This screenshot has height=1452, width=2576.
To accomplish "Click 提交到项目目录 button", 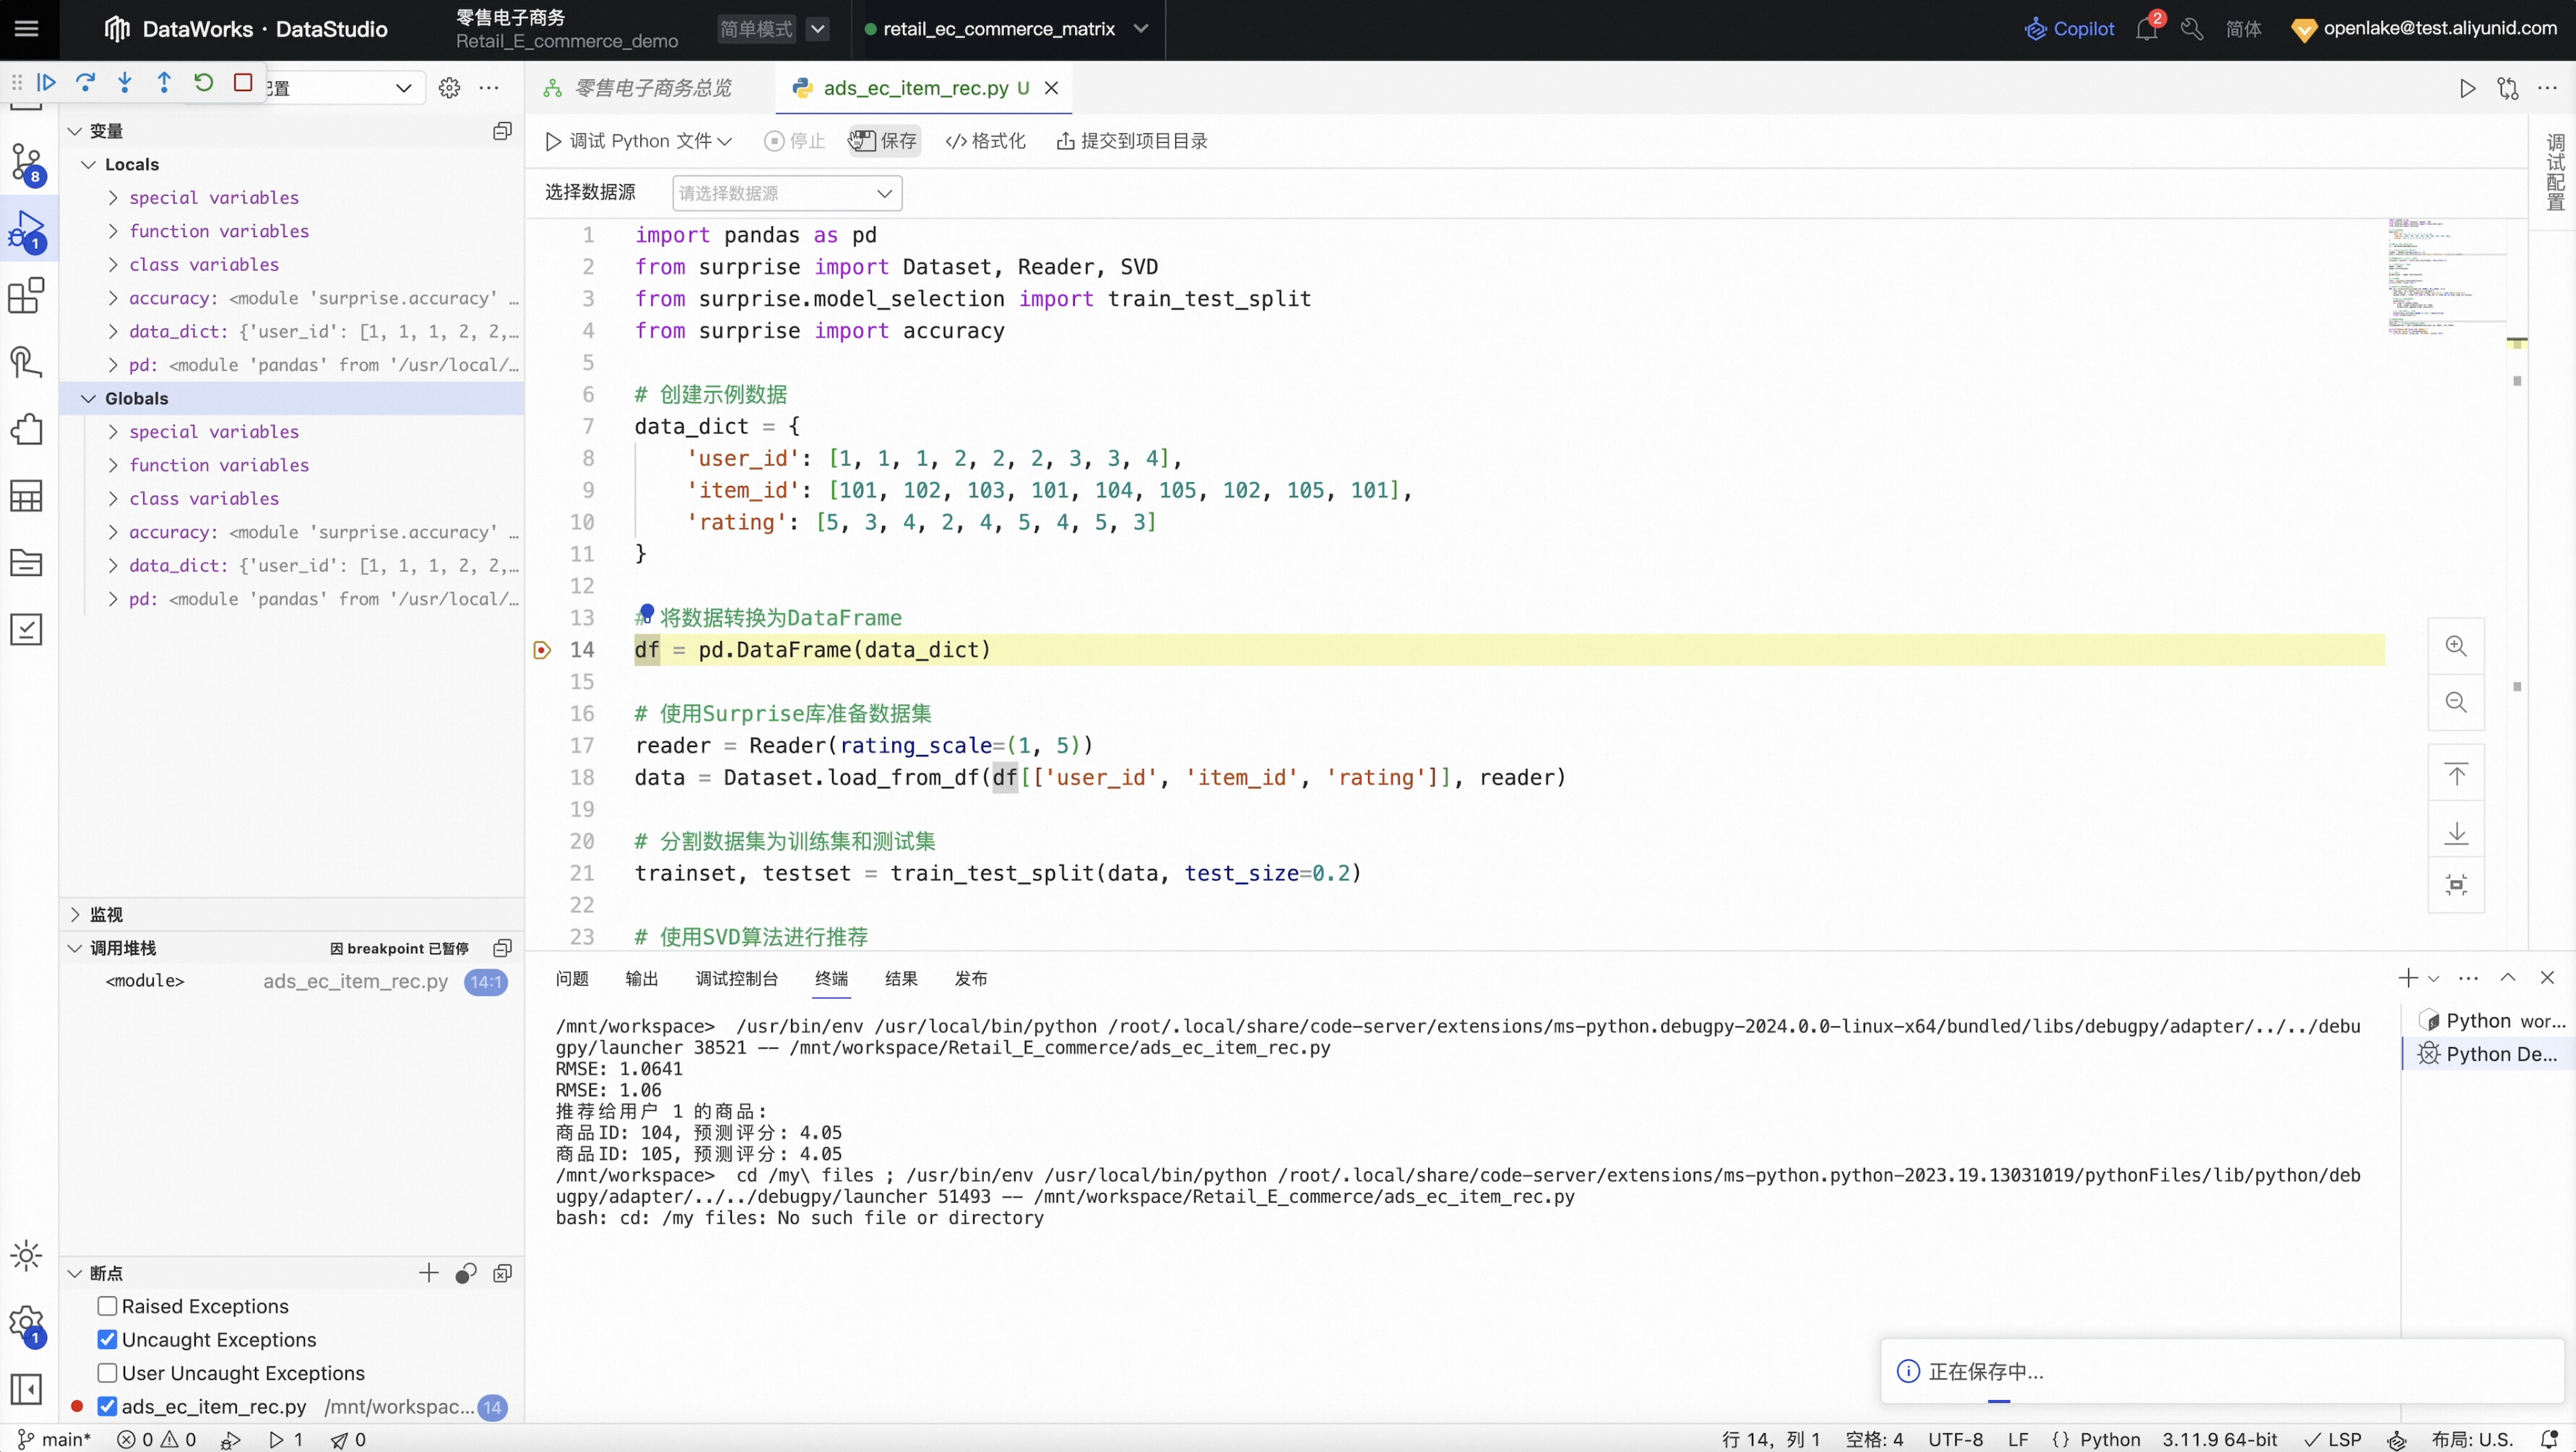I will pyautogui.click(x=1132, y=141).
